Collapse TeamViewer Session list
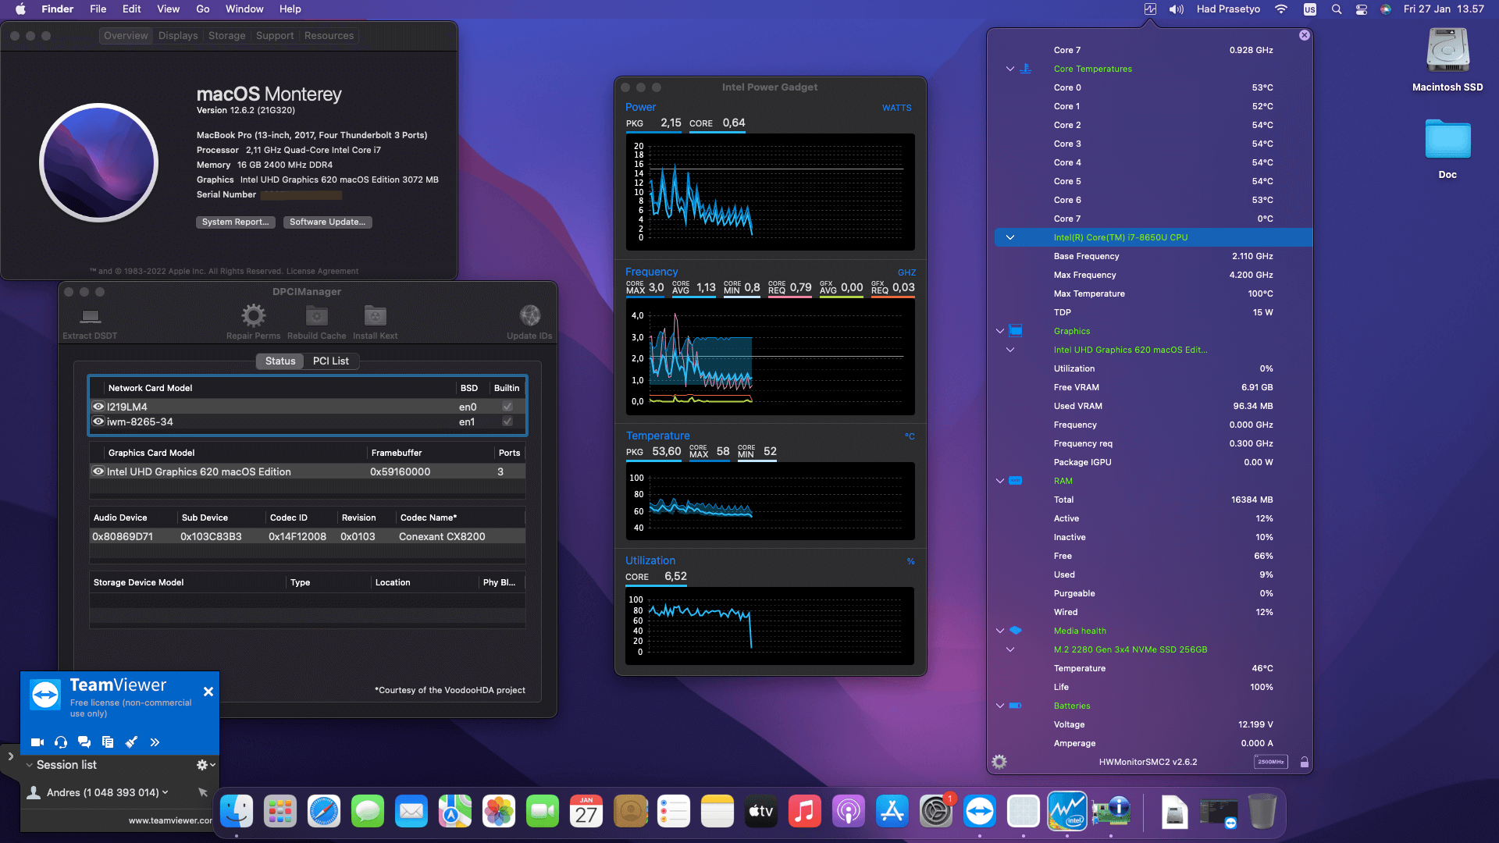 (30, 765)
